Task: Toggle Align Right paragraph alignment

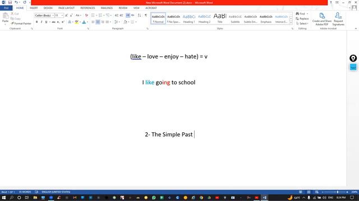Action: coord(103,22)
